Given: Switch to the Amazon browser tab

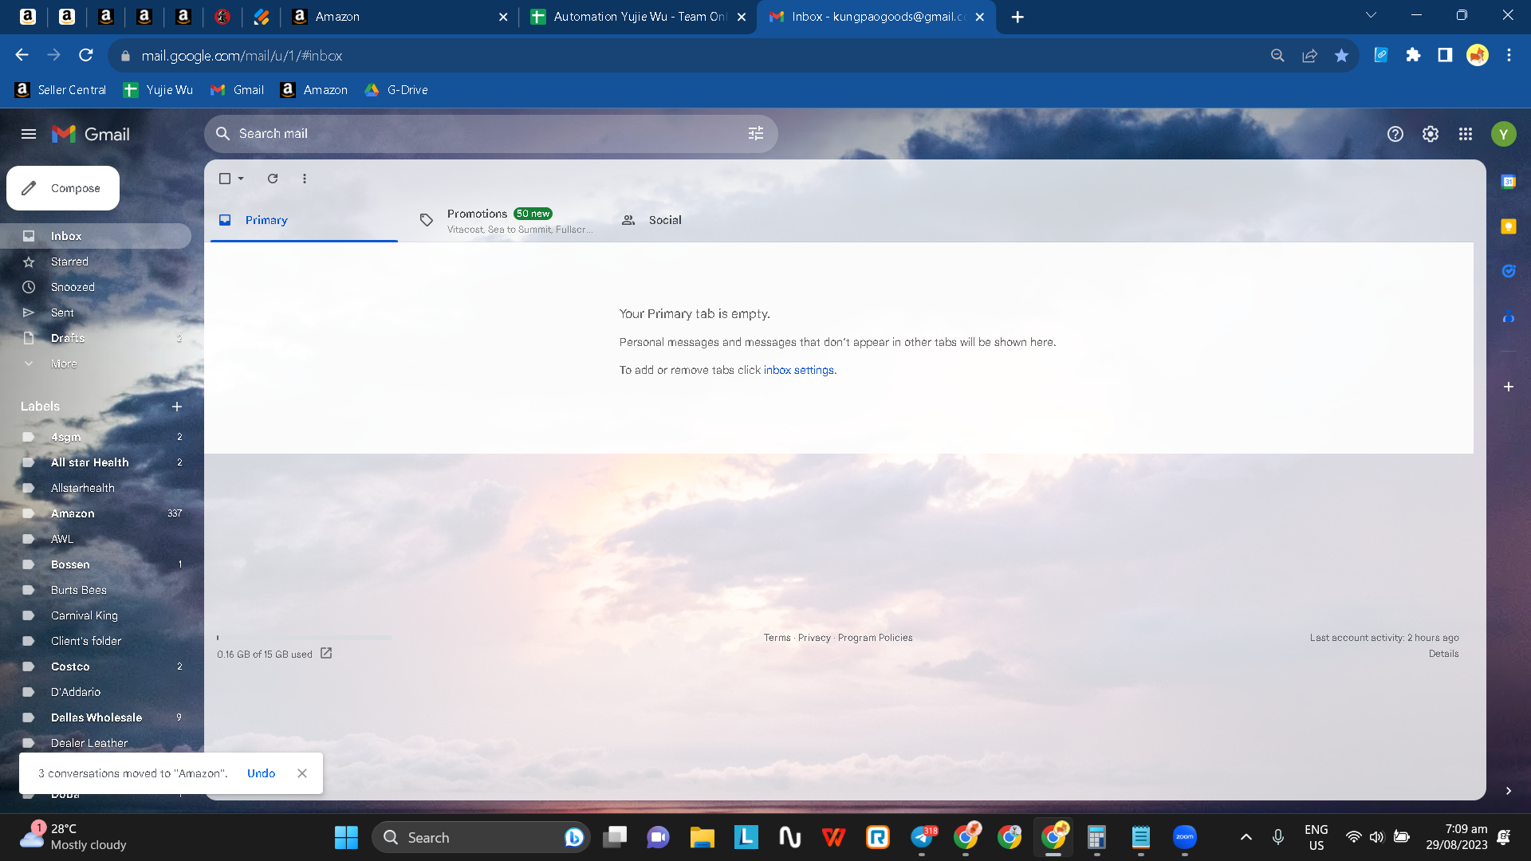Looking at the screenshot, I should coord(400,17).
